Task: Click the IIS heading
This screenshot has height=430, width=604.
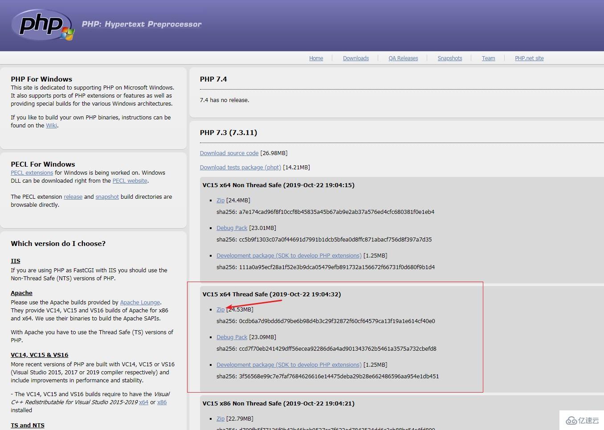Action: coord(16,261)
